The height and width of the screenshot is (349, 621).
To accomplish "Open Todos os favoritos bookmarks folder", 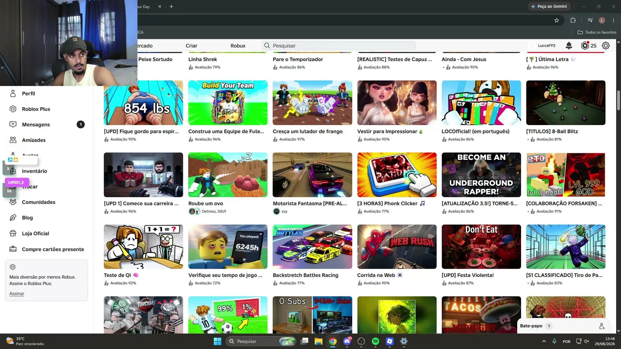I will pos(597,32).
